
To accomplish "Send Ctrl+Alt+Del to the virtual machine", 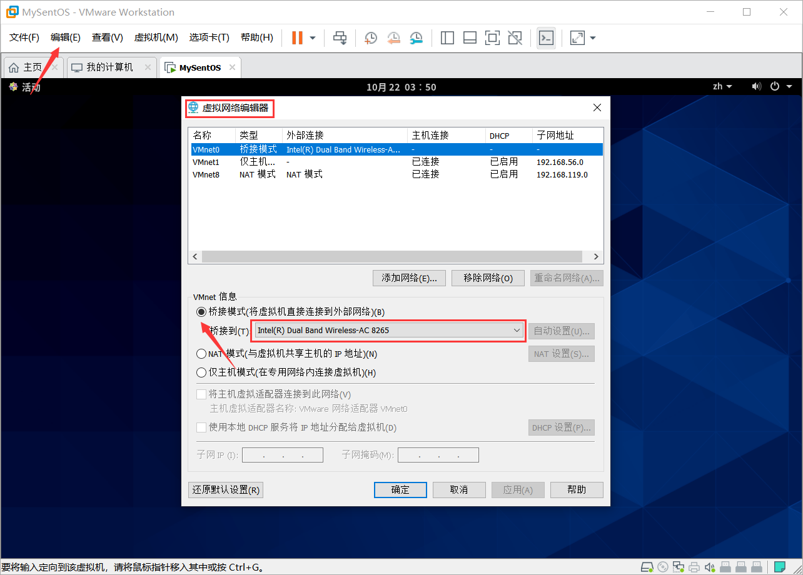I will 340,38.
